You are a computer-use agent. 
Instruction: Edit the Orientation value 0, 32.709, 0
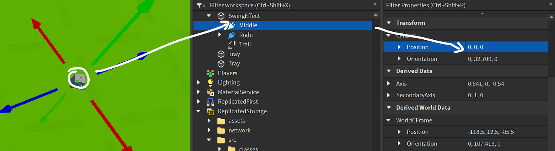tap(506, 59)
